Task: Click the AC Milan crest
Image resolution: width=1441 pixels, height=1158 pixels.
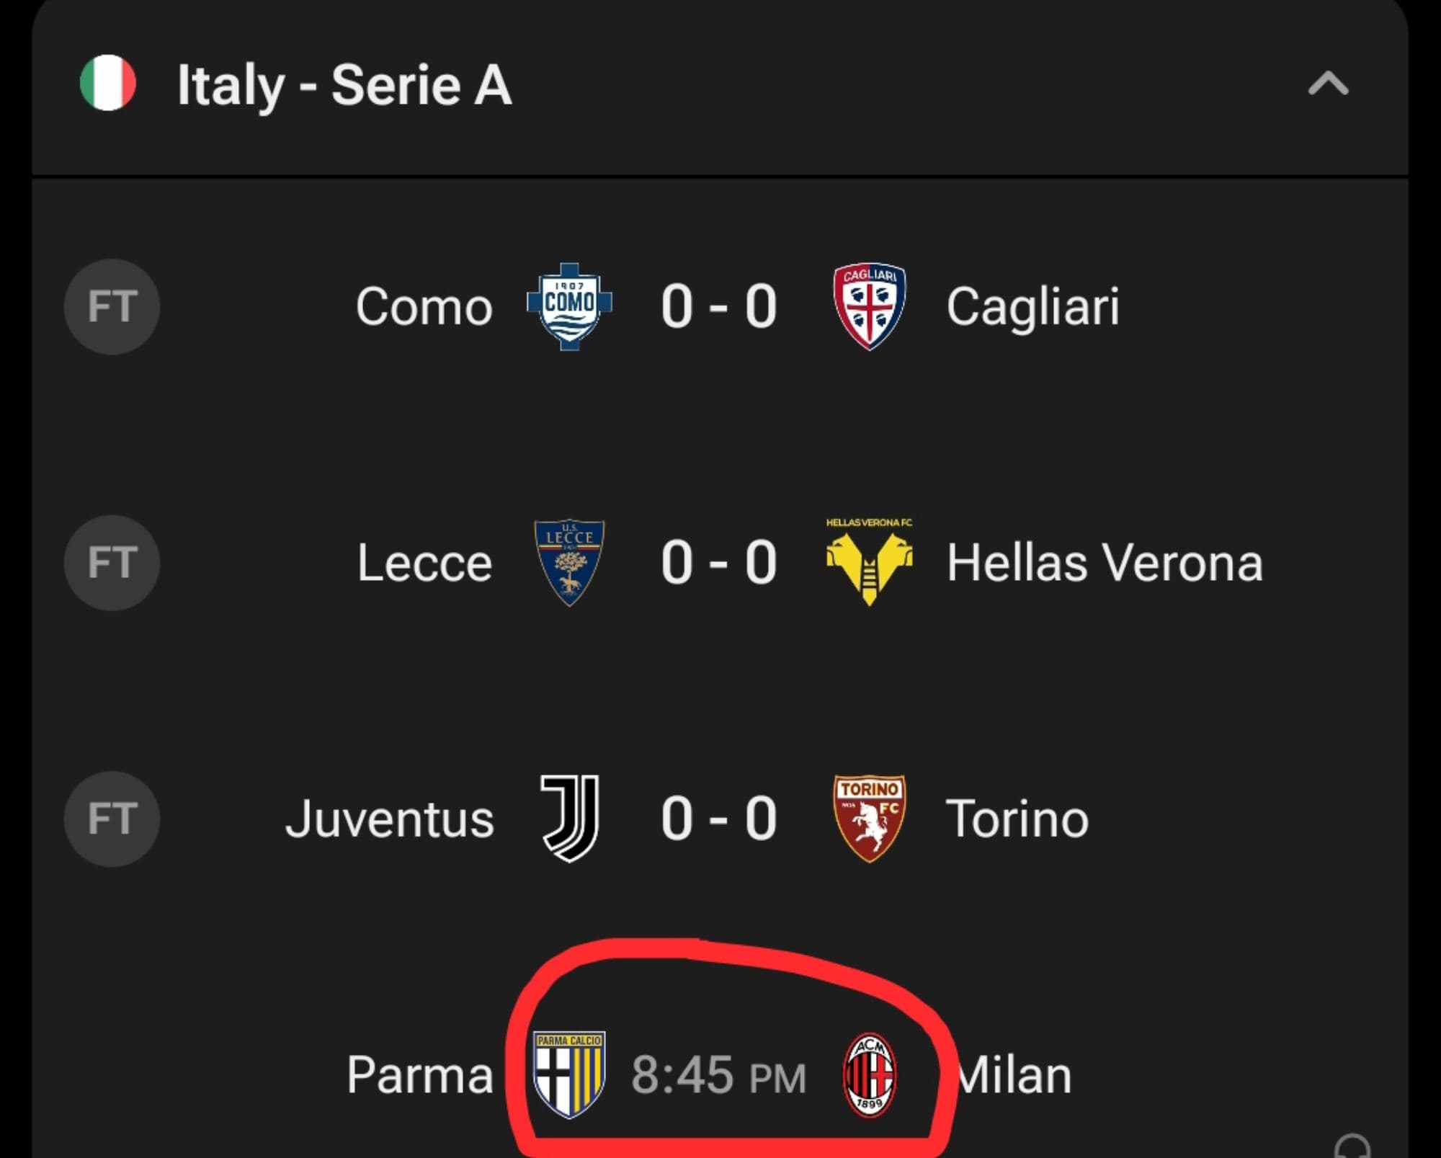Action: point(869,1074)
